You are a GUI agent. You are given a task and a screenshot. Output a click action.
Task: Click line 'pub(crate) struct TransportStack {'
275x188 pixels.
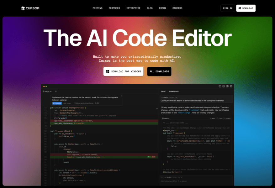pos(68,108)
